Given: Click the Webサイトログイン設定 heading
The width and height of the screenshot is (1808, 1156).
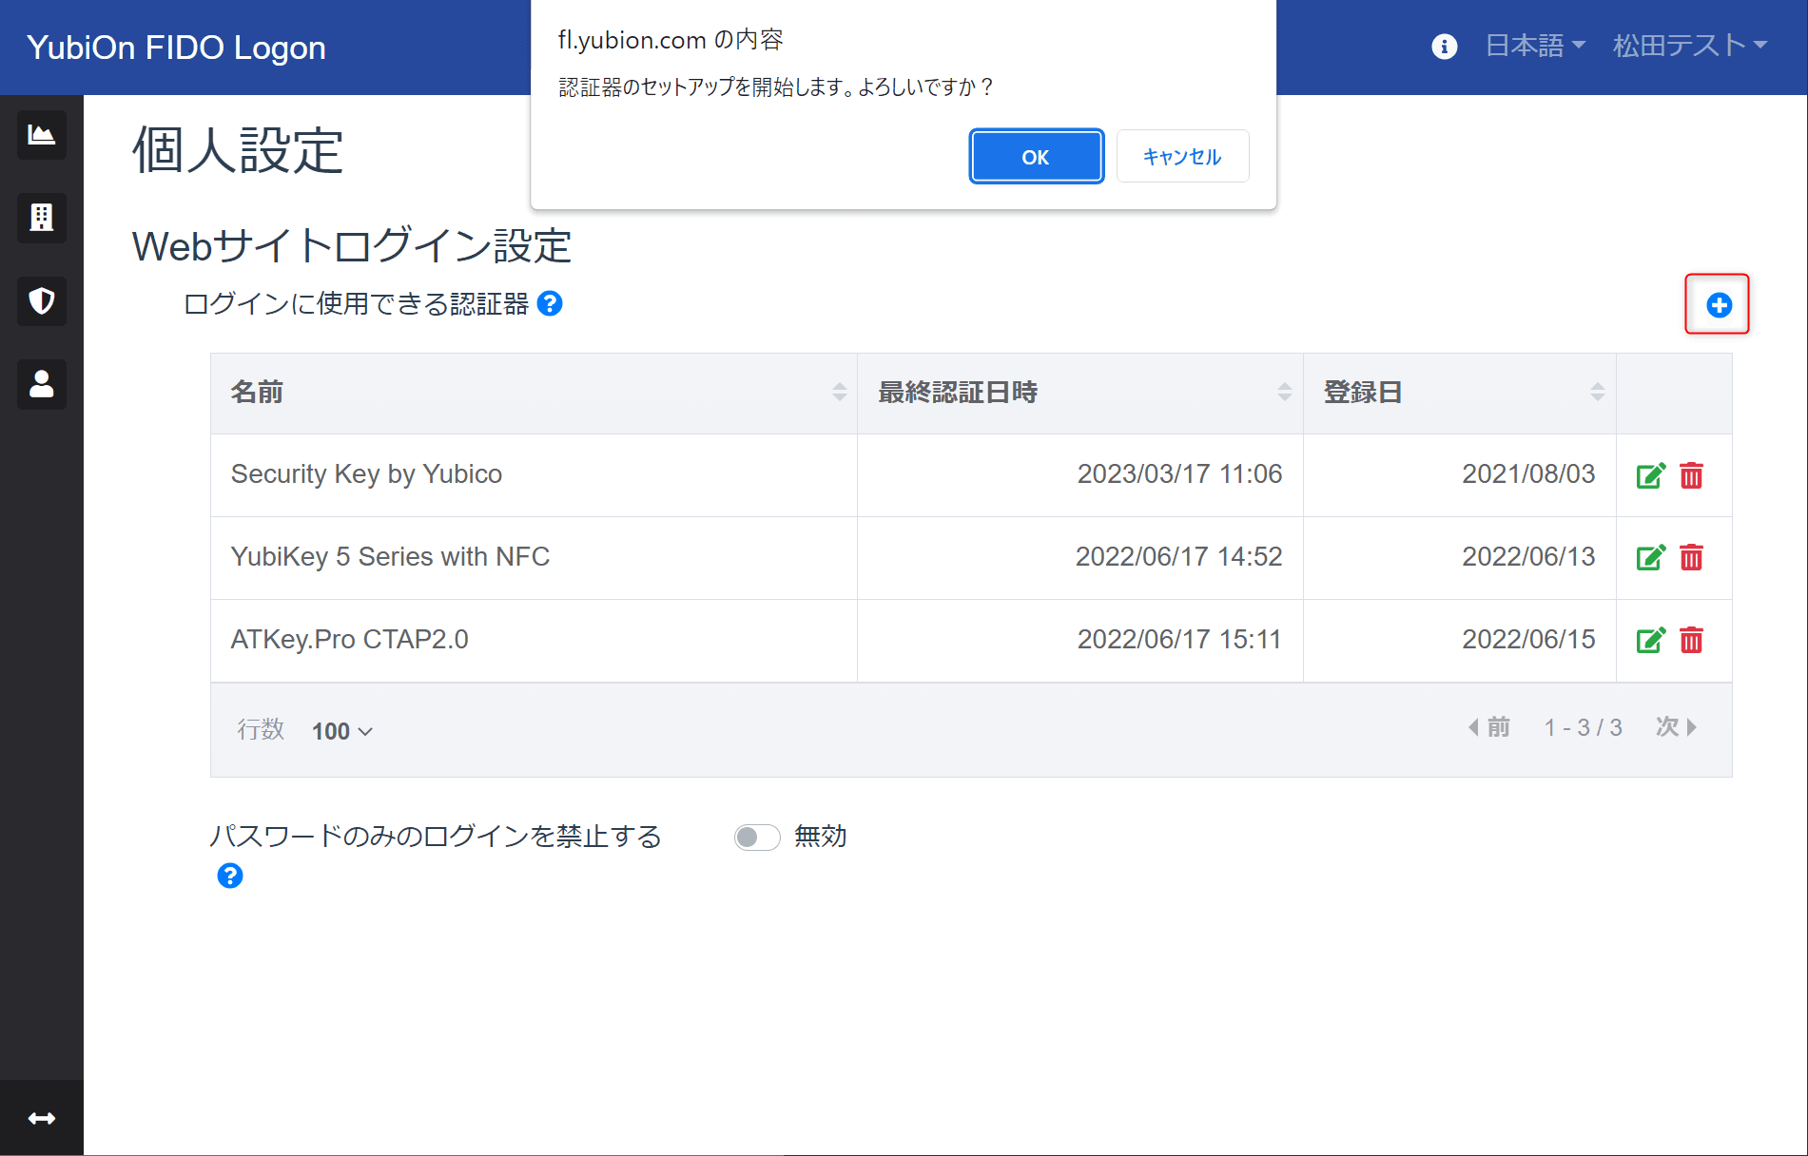Looking at the screenshot, I should coord(352,246).
